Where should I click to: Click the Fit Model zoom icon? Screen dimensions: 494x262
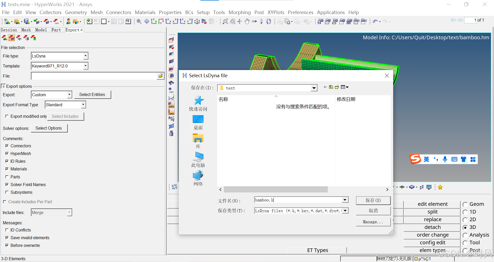pyautogui.click(x=139, y=22)
